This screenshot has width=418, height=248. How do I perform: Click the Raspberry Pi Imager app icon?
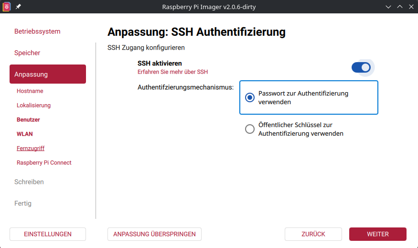tap(7, 7)
